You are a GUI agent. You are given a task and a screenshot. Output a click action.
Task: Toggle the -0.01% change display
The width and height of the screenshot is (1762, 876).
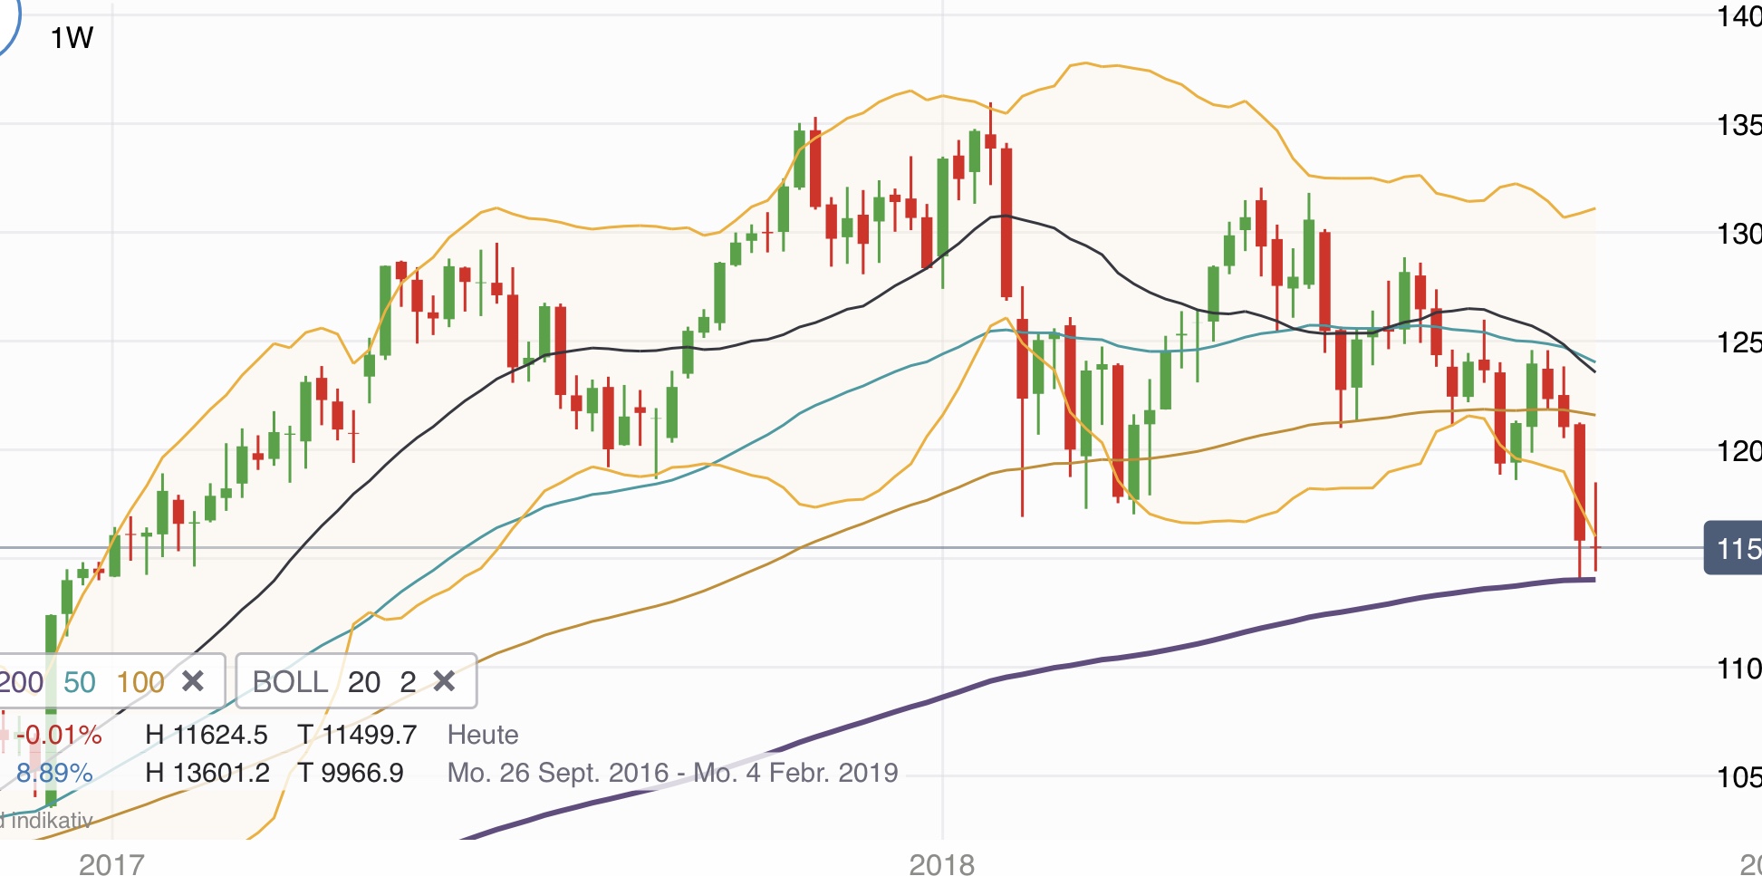point(57,735)
